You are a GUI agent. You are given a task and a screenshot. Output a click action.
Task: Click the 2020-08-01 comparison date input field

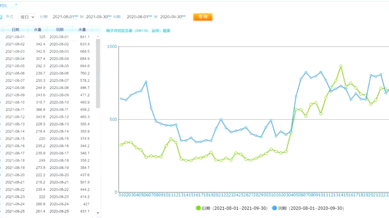138,17
